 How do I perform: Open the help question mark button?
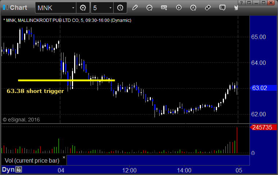pyautogui.click(x=241, y=3)
